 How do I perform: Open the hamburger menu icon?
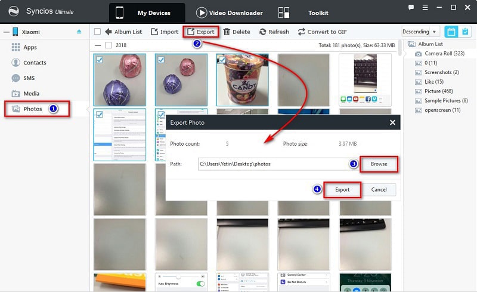click(x=425, y=7)
